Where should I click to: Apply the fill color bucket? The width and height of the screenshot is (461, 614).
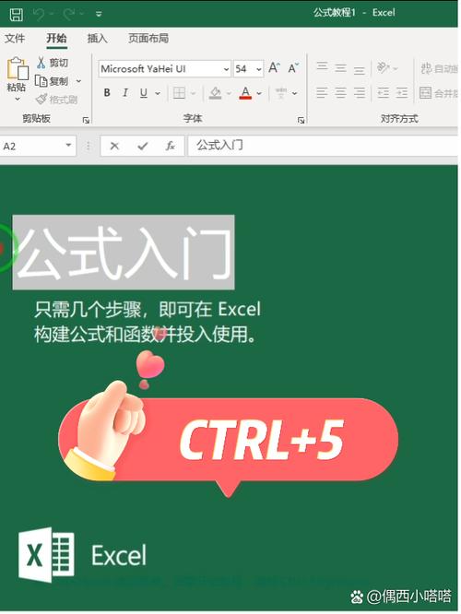215,93
